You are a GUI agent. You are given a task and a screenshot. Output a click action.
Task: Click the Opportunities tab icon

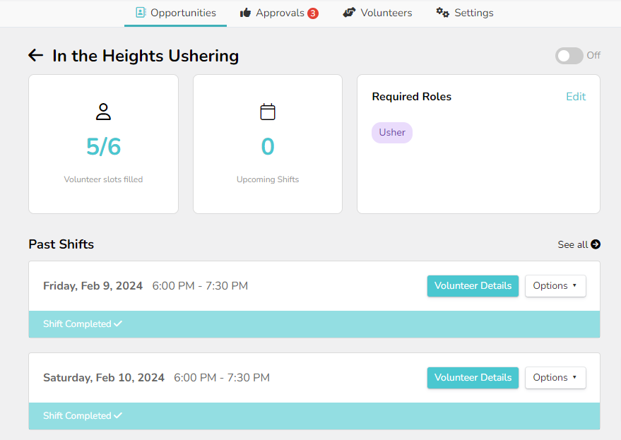click(141, 13)
